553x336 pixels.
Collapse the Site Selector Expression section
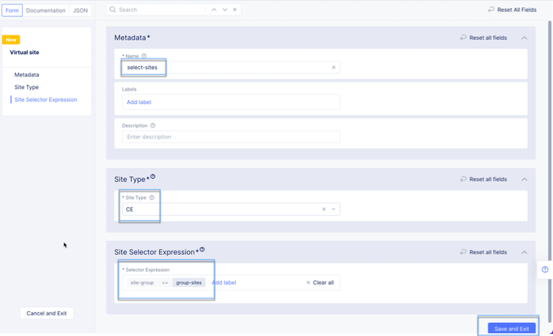click(x=524, y=252)
